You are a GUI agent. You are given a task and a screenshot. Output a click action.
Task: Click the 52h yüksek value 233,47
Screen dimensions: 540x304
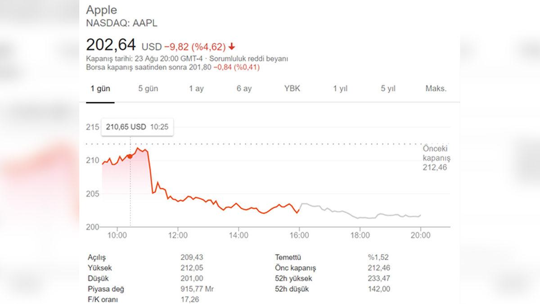378,278
